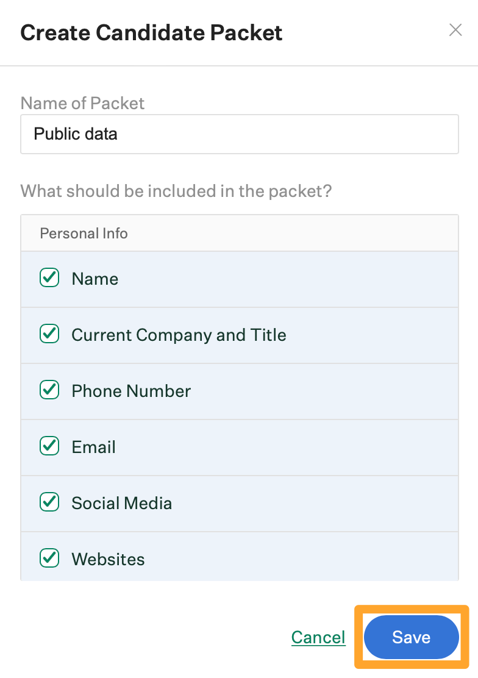Click the Personal Info section header

click(84, 234)
